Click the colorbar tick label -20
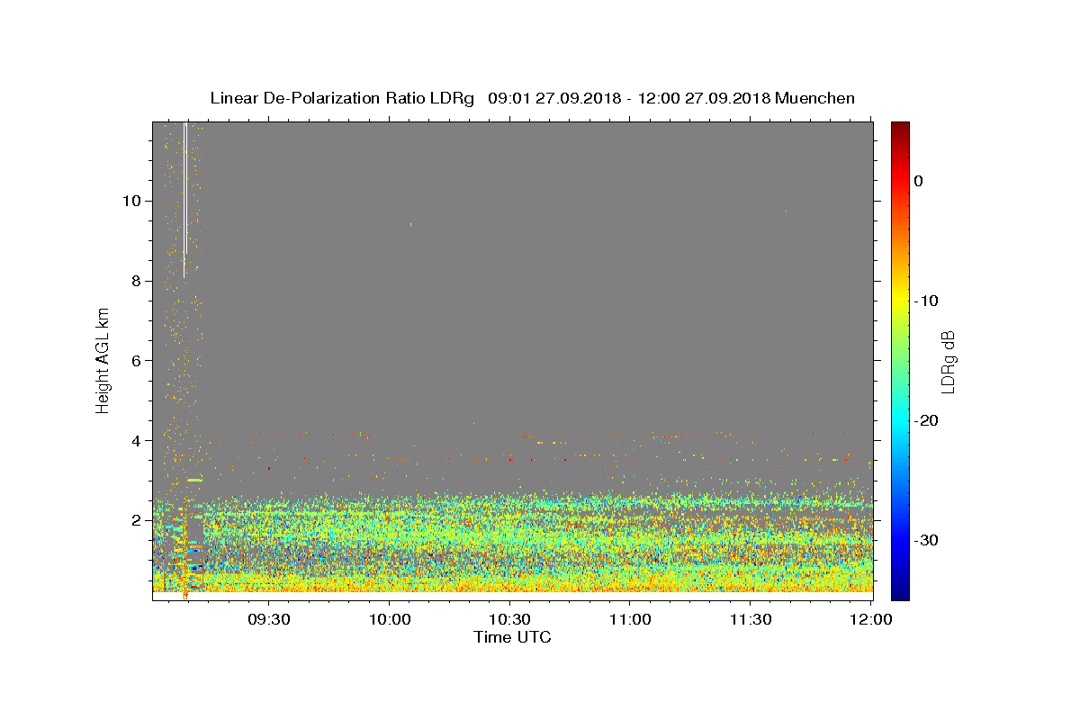Image resolution: width=1080 pixels, height=720 pixels. (x=927, y=420)
